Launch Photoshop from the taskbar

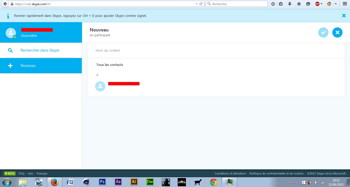(x=102, y=182)
